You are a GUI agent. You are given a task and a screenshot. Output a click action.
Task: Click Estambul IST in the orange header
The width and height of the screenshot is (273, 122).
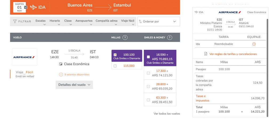click(x=122, y=7)
